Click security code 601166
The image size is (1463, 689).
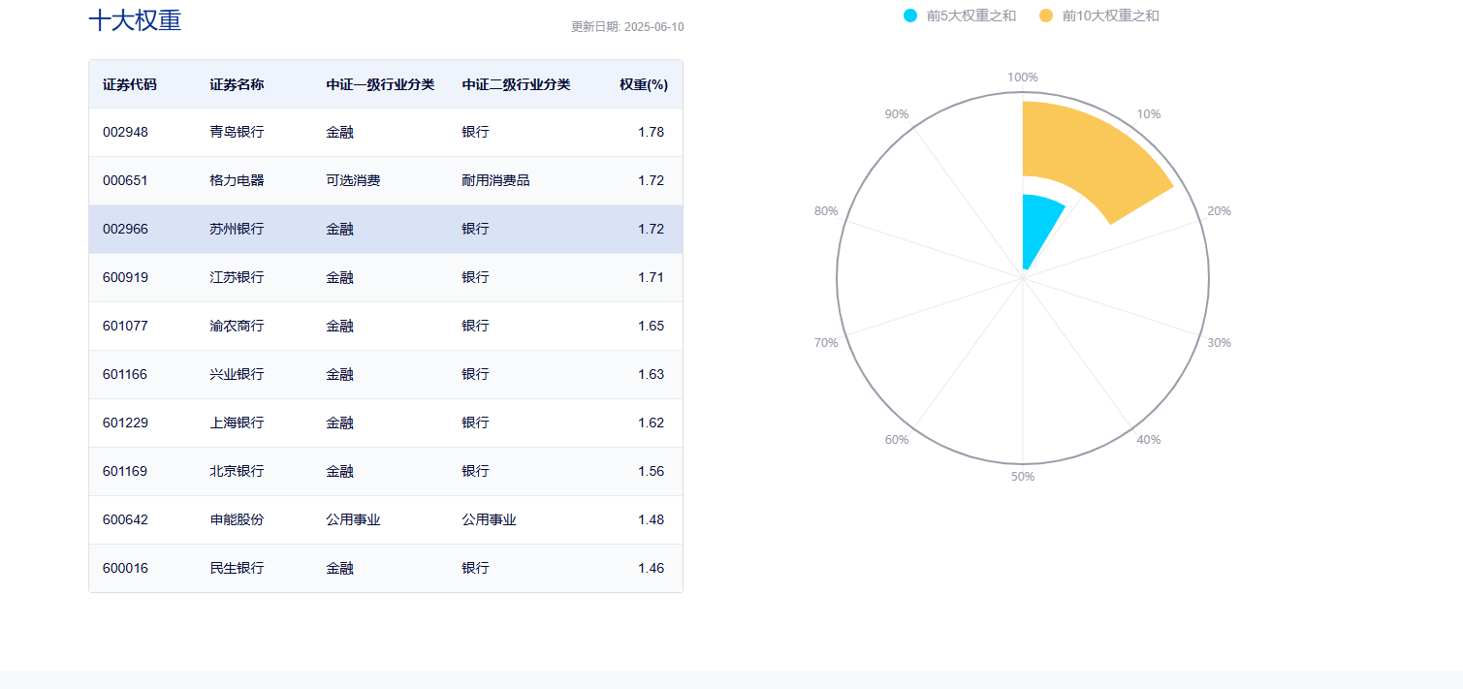[x=125, y=374]
